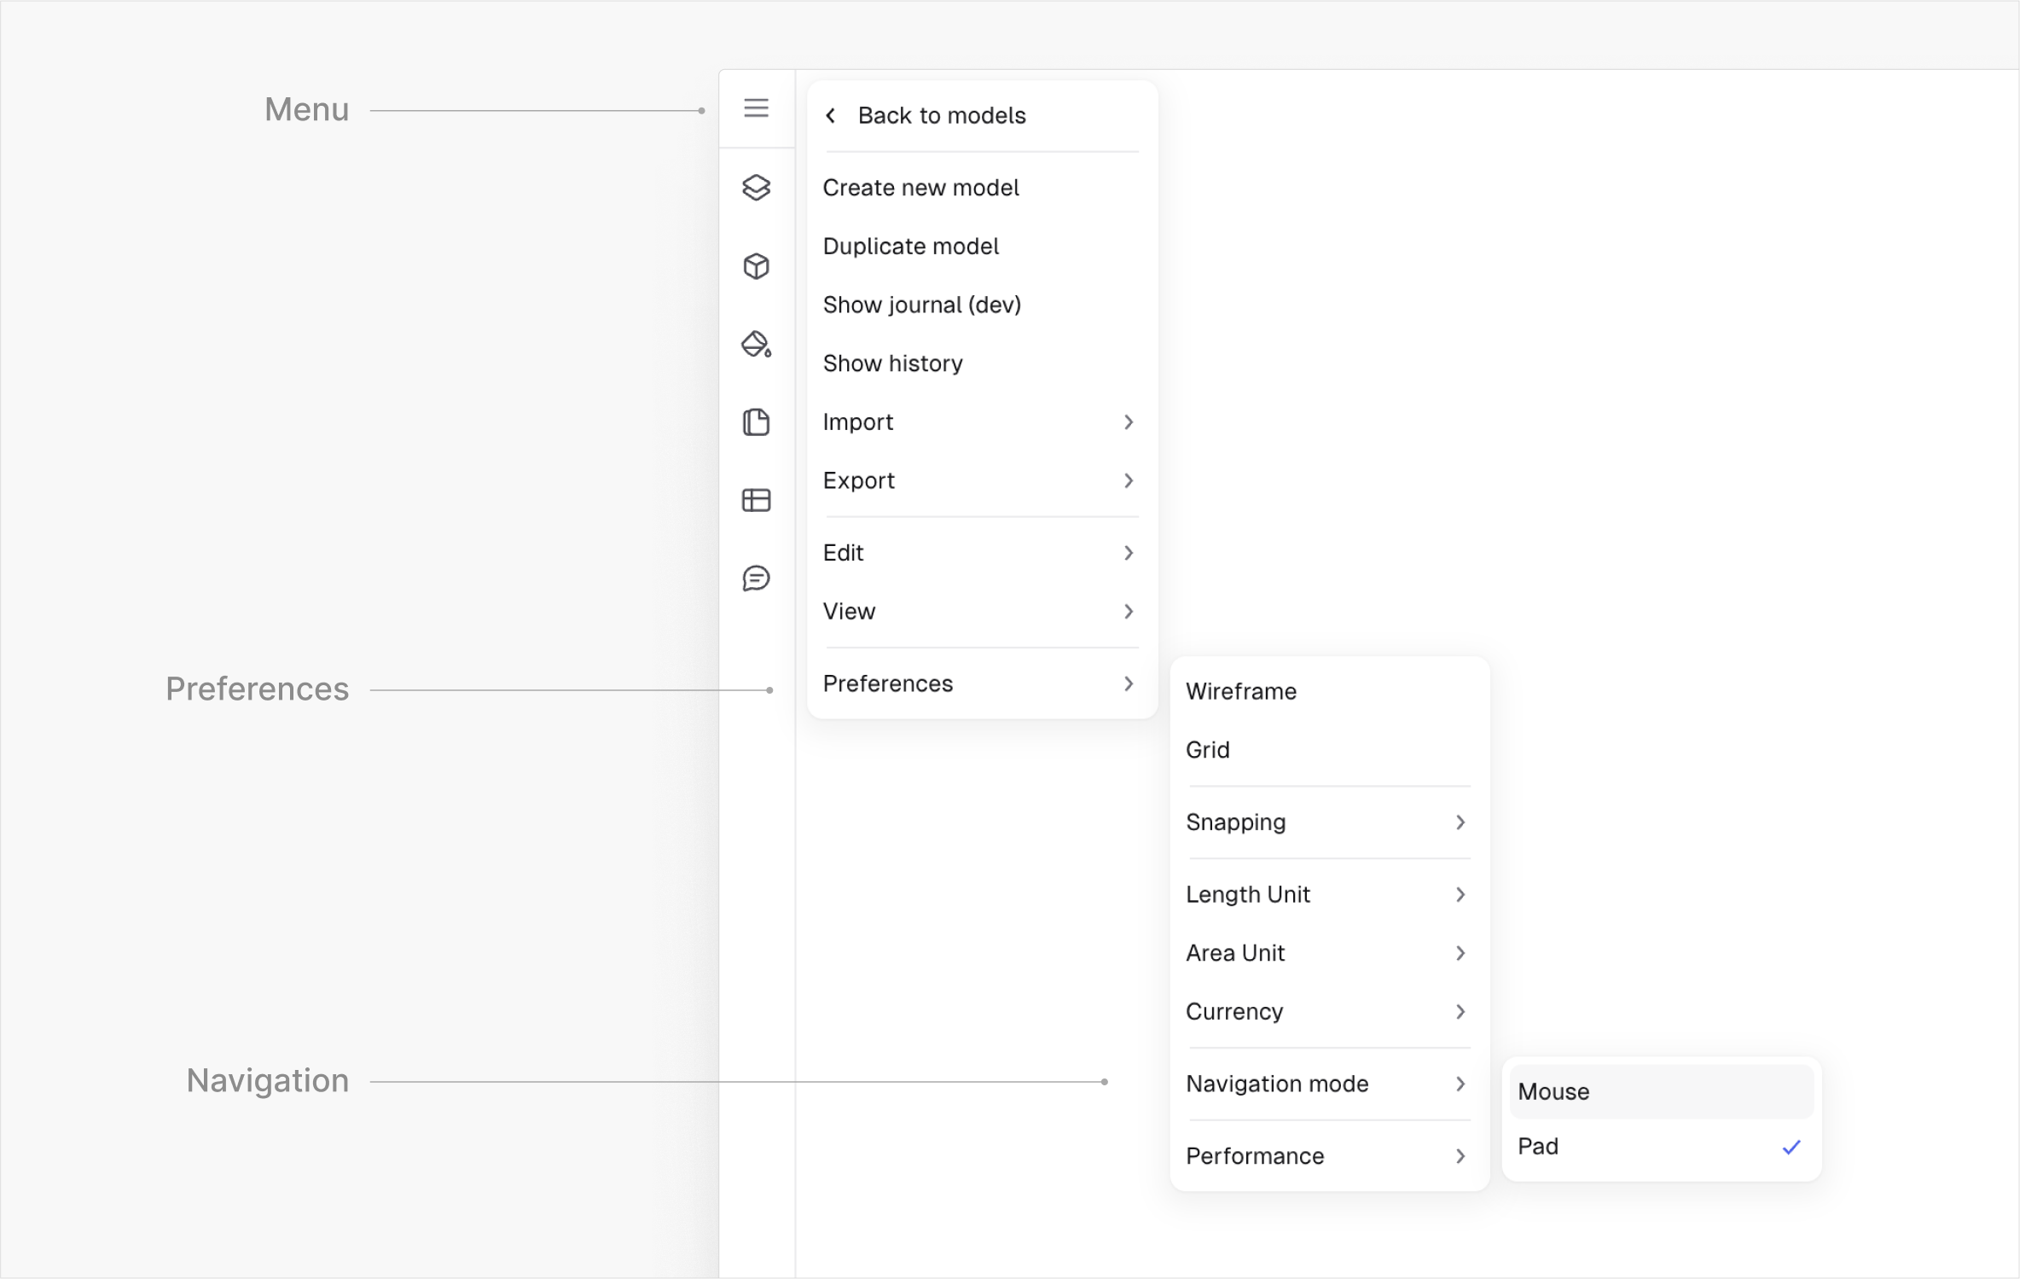2020x1279 pixels.
Task: Open the paint bucket materials icon
Action: (756, 345)
